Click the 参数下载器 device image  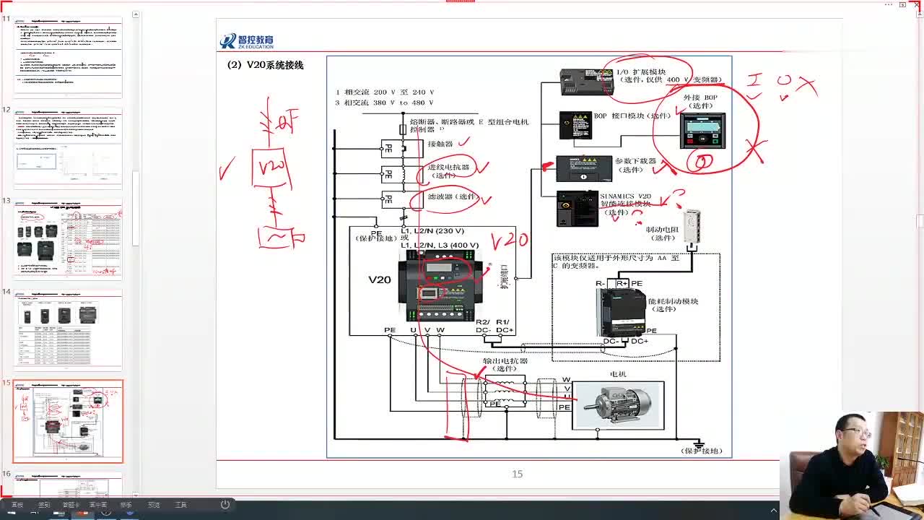pyautogui.click(x=584, y=169)
